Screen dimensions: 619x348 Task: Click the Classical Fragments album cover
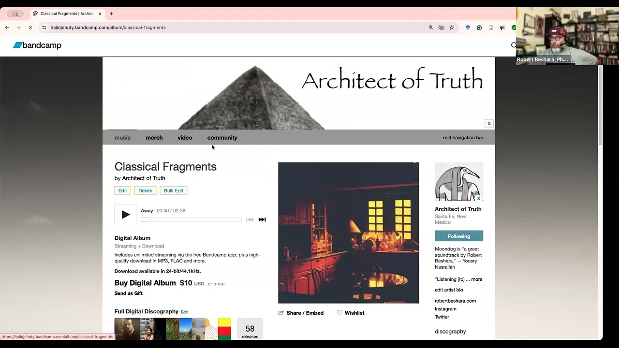point(349,233)
